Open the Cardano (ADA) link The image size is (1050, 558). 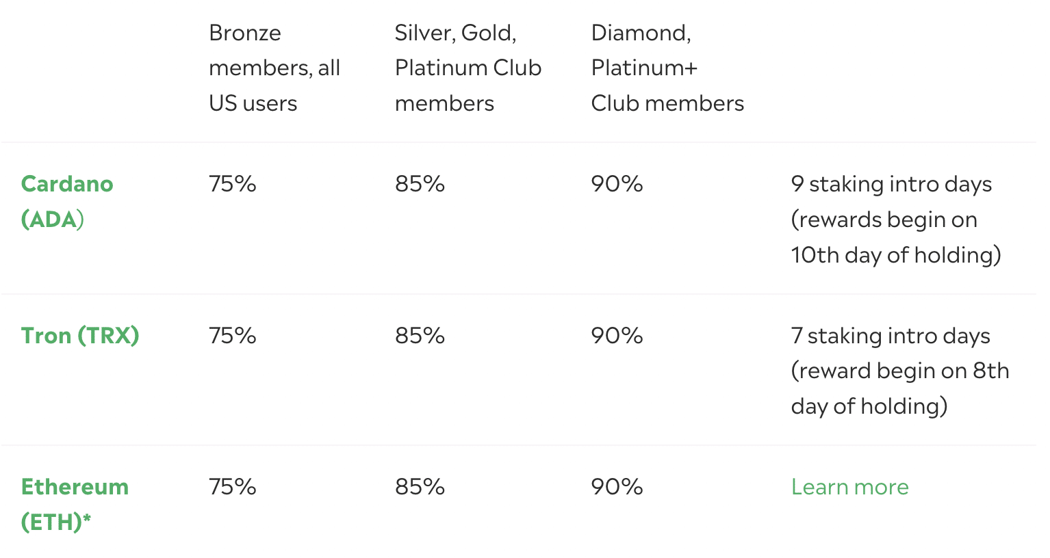click(x=67, y=201)
